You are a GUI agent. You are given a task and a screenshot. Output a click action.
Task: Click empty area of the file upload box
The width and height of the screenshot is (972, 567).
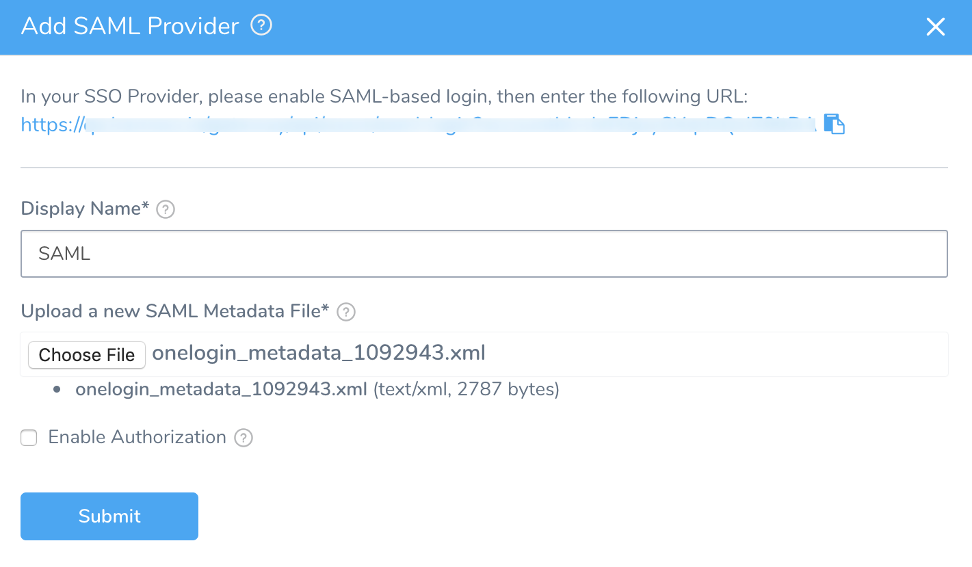tap(718, 354)
